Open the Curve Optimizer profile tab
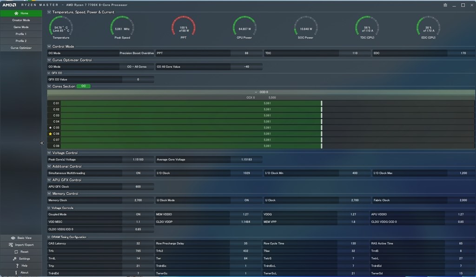 [x=21, y=48]
